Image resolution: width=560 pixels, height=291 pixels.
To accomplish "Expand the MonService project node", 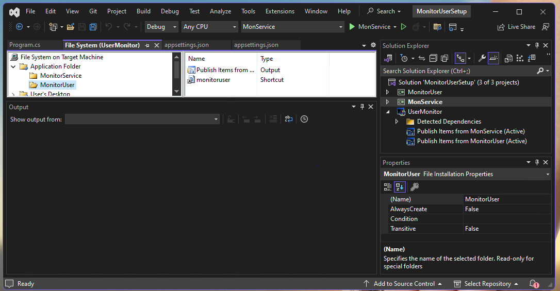I will pos(387,102).
